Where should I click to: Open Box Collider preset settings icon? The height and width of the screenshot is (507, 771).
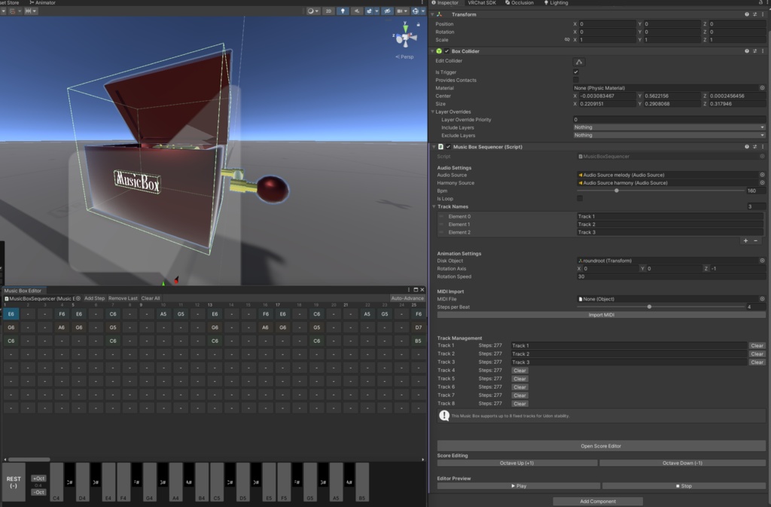pyautogui.click(x=754, y=51)
